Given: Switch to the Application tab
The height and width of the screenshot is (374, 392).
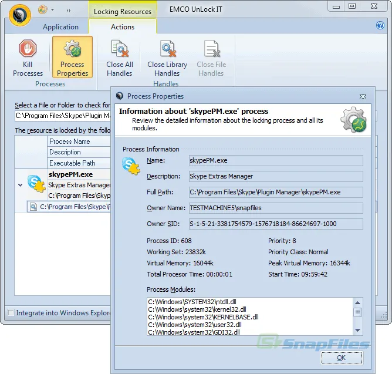Looking at the screenshot, I should pos(60,26).
